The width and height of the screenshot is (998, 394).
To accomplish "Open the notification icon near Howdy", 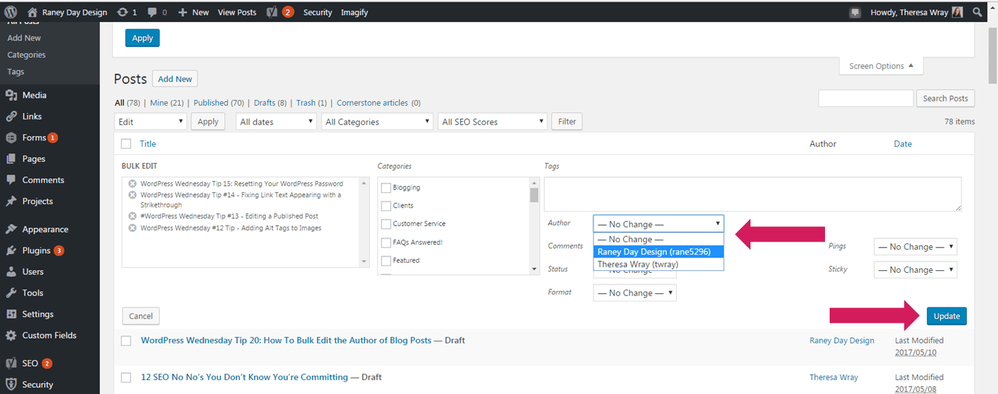I will (x=855, y=12).
